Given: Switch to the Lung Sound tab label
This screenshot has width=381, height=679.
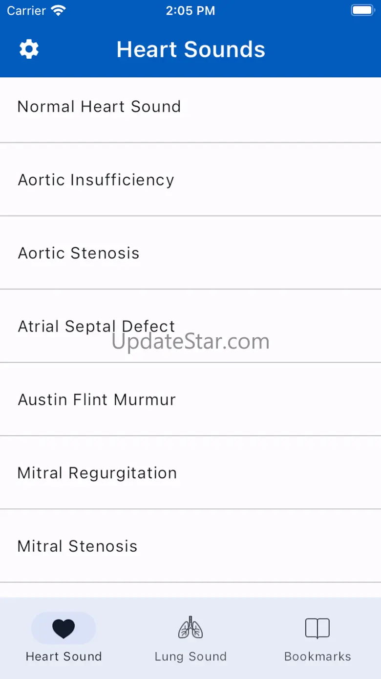Looking at the screenshot, I should point(190,656).
